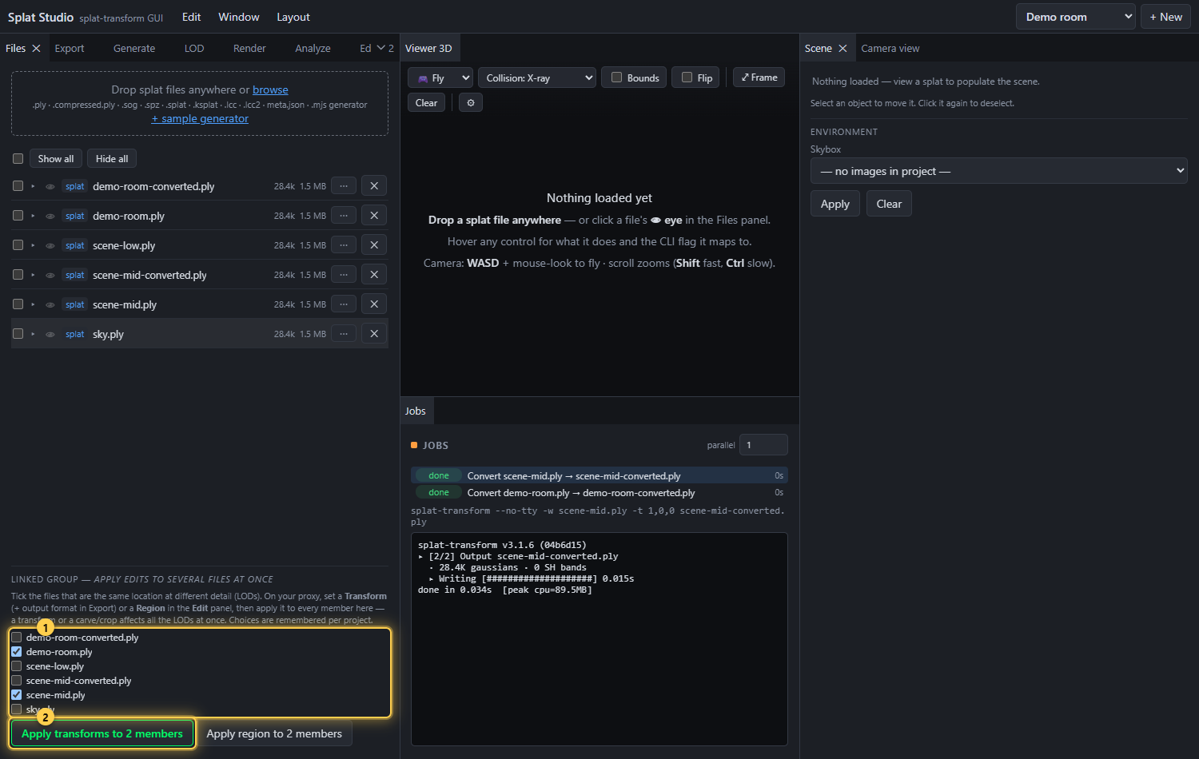This screenshot has width=1199, height=759.
Task: Open the Edit menu
Action: point(192,17)
